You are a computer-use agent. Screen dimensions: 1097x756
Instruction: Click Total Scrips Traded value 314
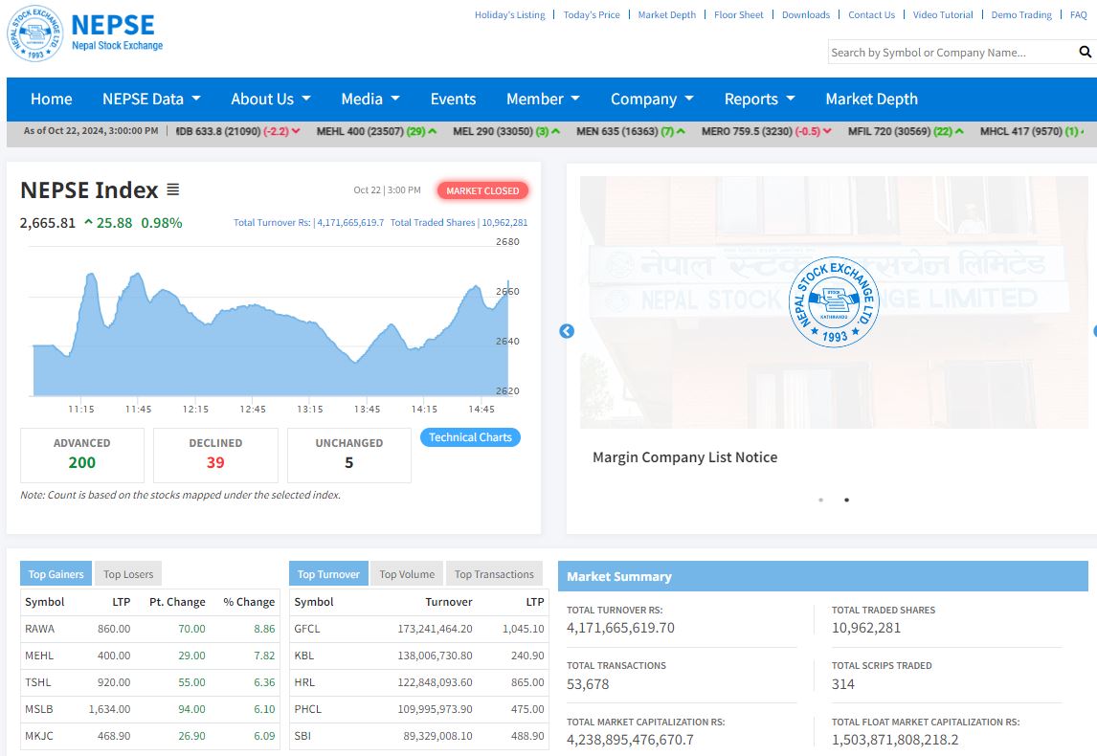843,684
